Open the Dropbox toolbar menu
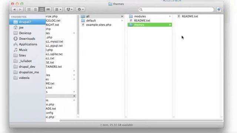This screenshot has width=237, height=133. (x=69, y=10)
